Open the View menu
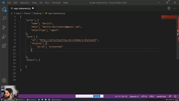The image size is (179, 101). pos(34,3)
